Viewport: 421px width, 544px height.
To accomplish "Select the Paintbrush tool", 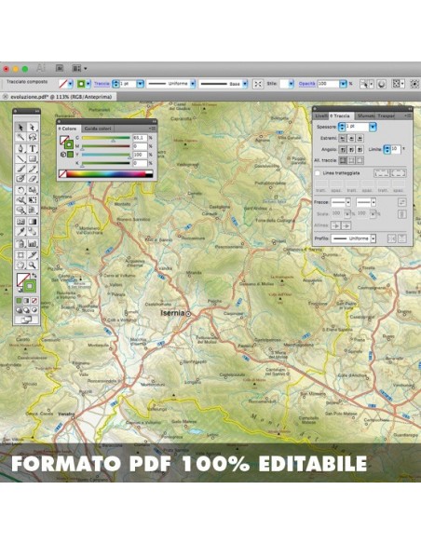I will pyautogui.click(x=20, y=169).
